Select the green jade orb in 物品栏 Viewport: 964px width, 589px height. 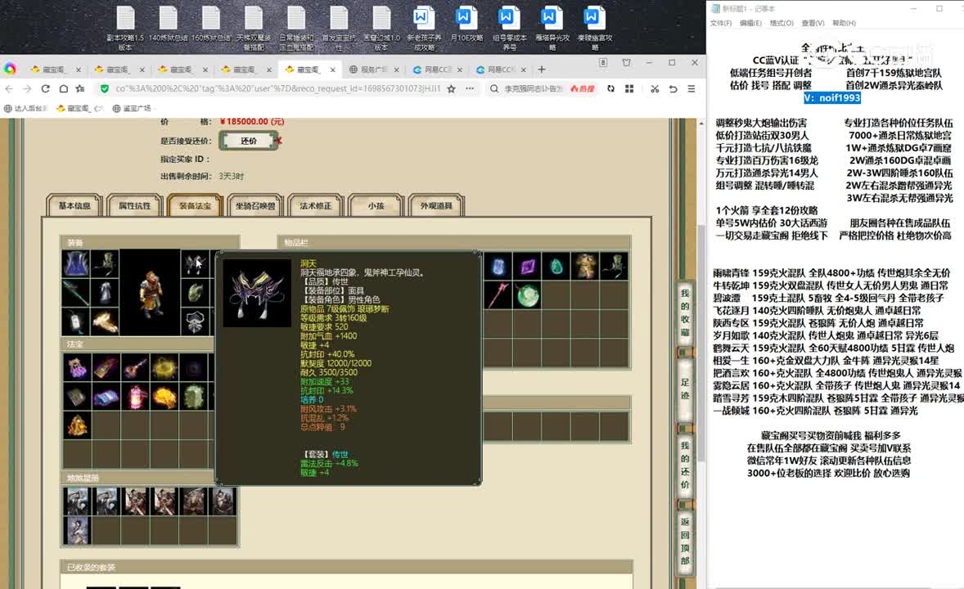(x=528, y=296)
